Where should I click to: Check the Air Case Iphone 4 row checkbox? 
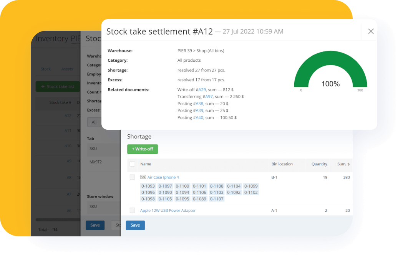pos(133,177)
